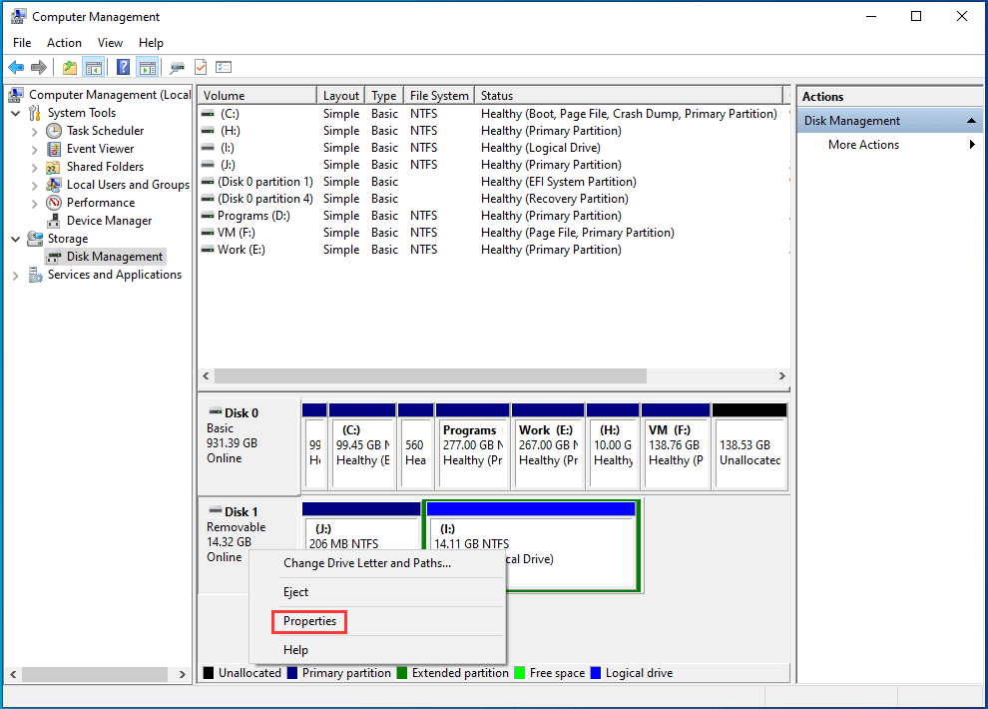Click the volume list scroll right arrow

[x=782, y=376]
